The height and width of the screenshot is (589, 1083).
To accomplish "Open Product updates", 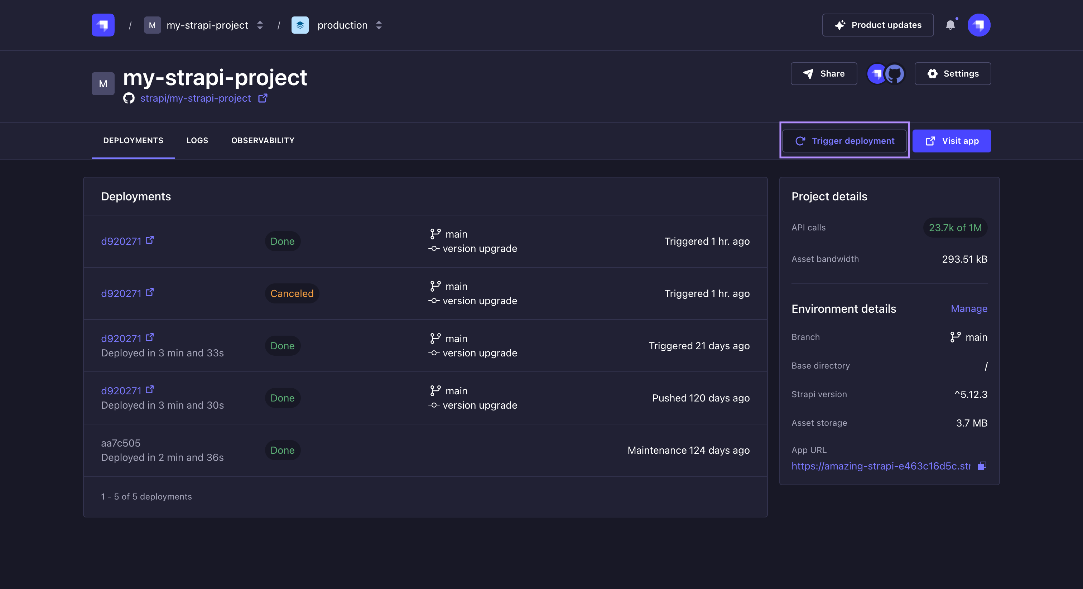I will click(x=878, y=25).
